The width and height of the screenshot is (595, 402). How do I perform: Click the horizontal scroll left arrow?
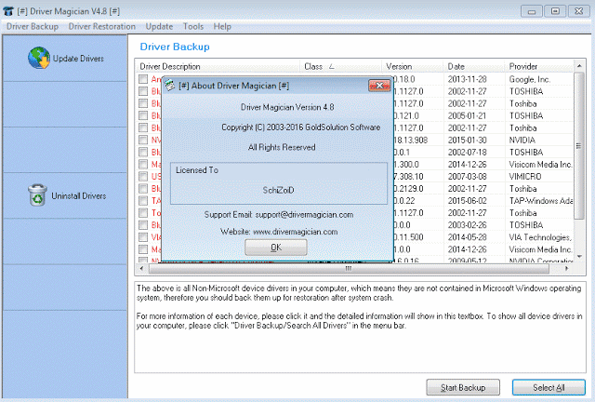click(x=142, y=269)
